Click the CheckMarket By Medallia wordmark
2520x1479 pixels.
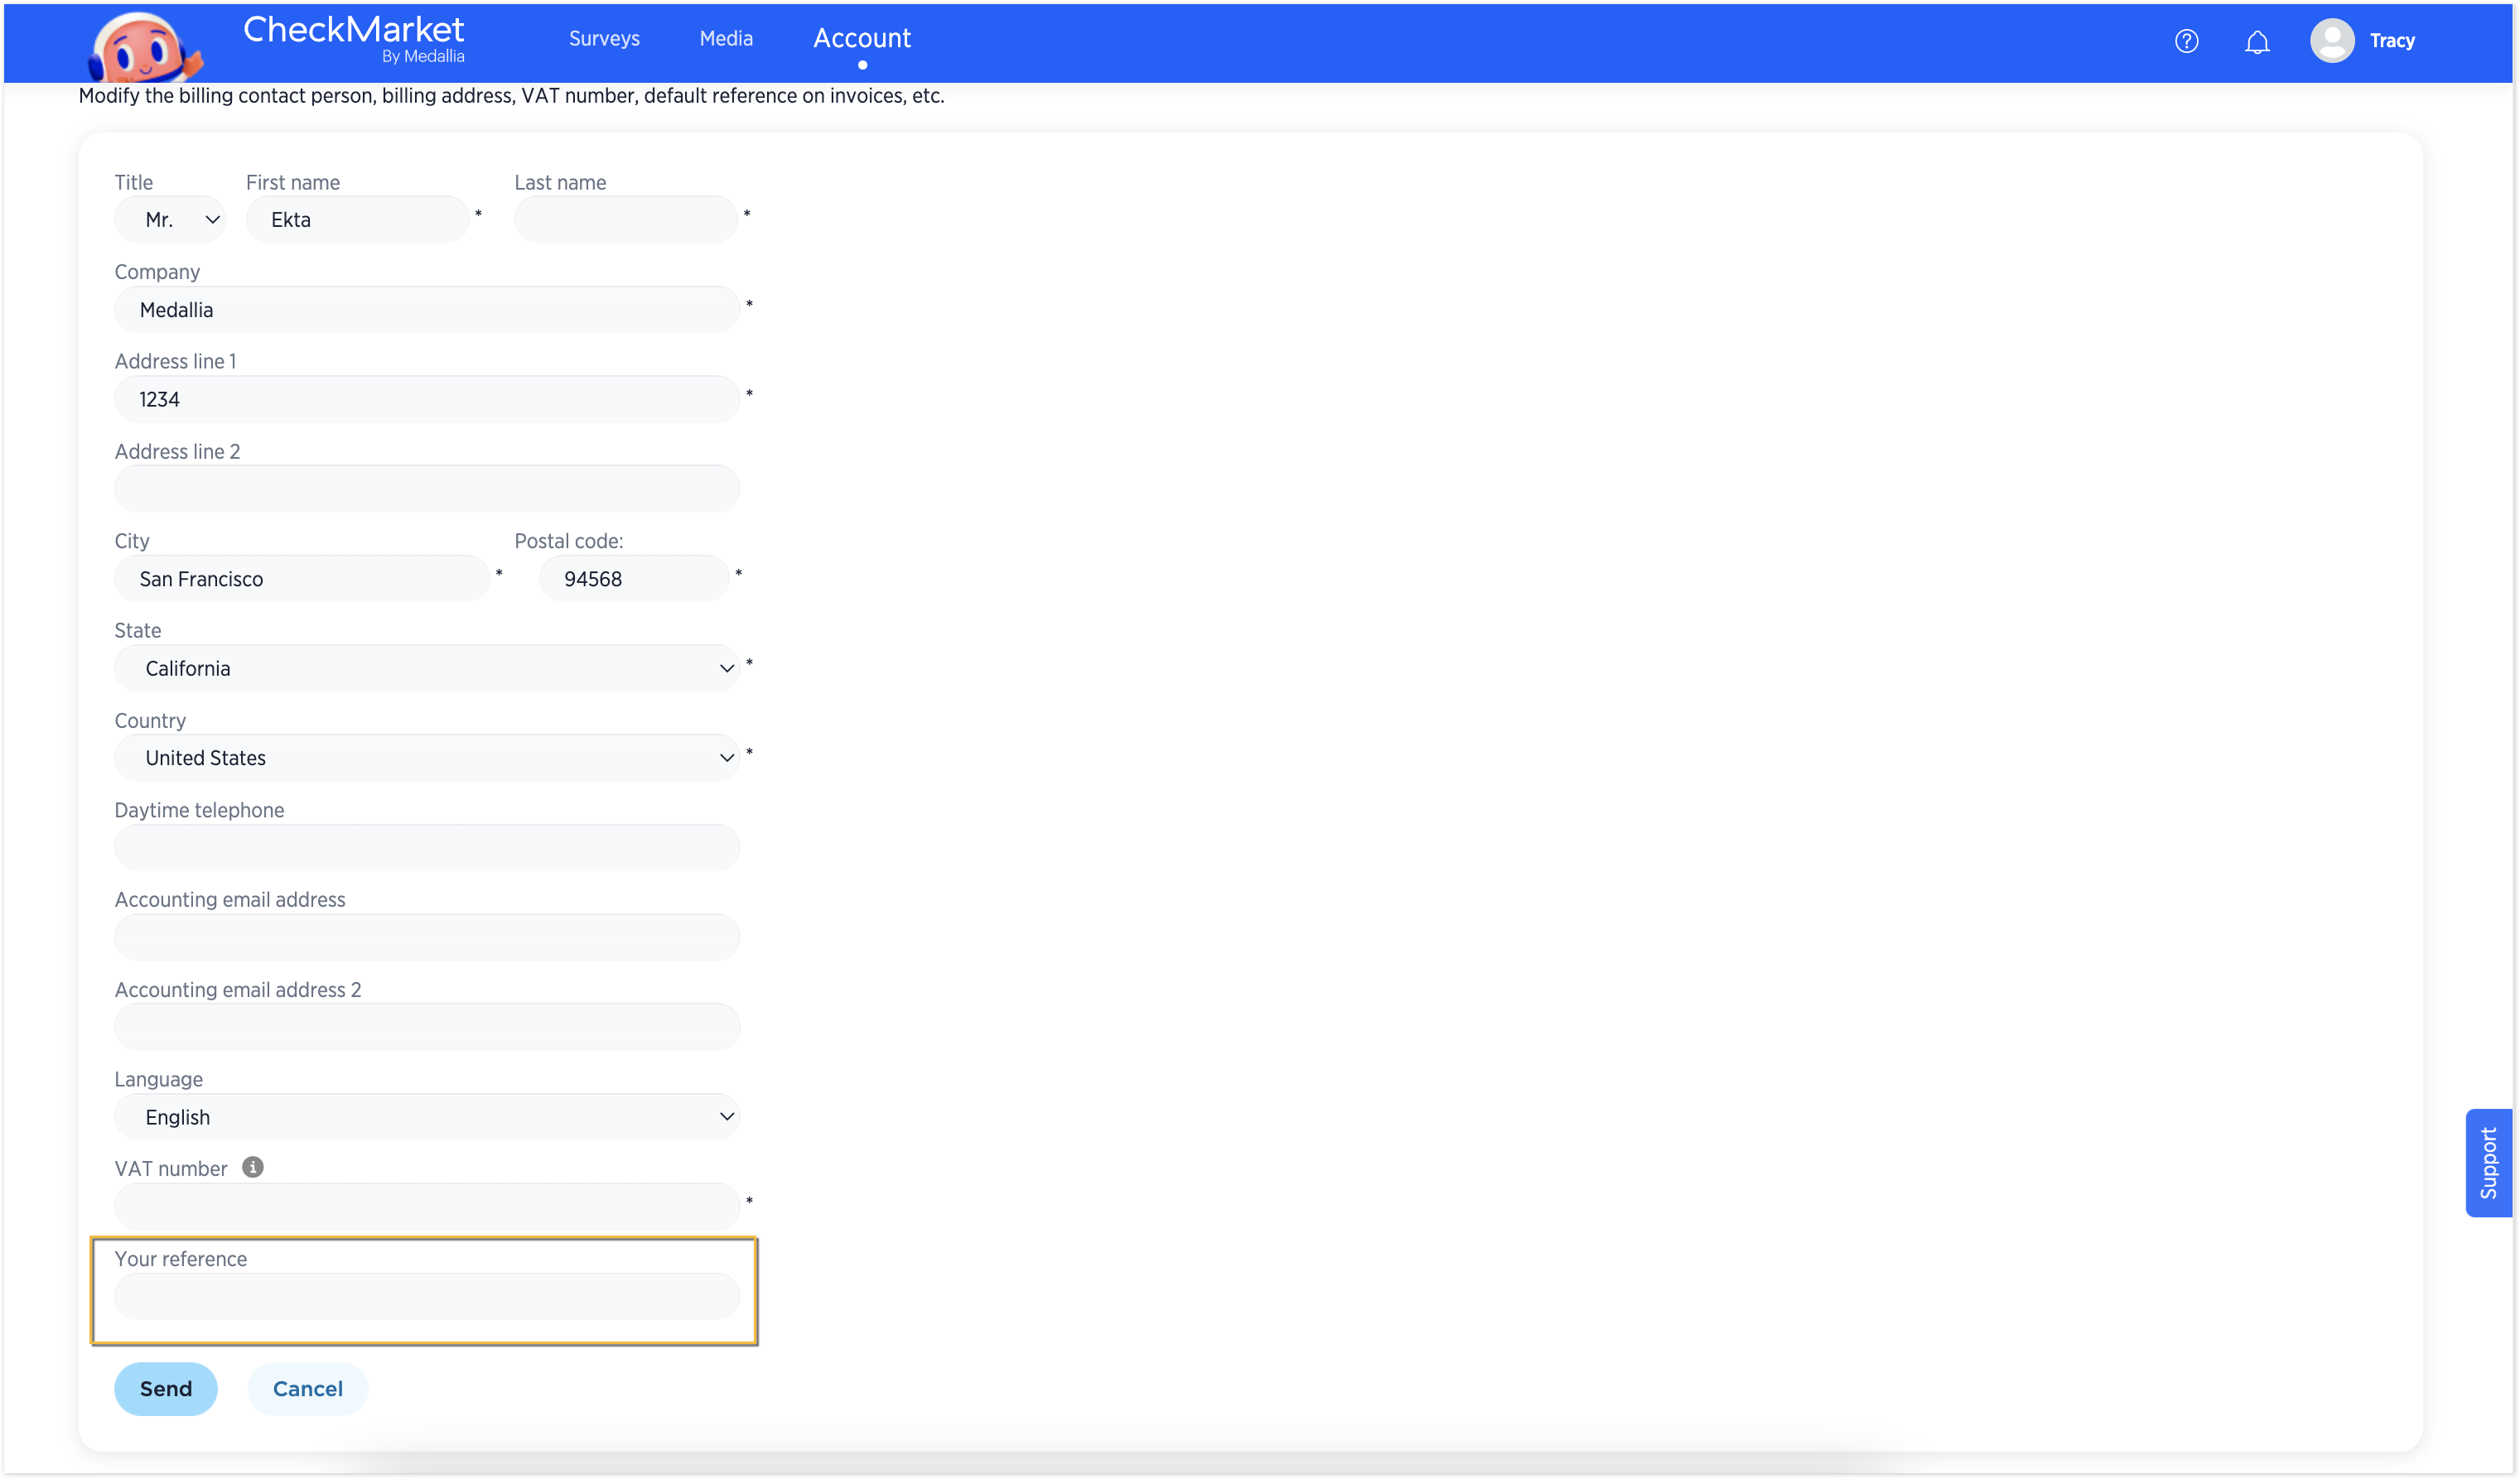tap(353, 39)
